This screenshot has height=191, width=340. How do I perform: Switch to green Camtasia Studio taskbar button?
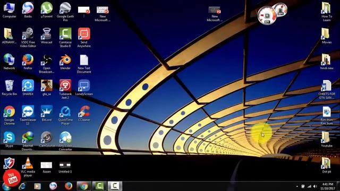99,186
